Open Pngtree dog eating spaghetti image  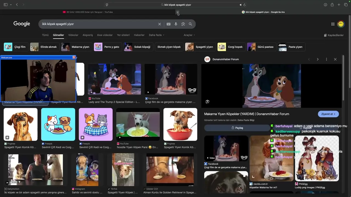point(21,124)
